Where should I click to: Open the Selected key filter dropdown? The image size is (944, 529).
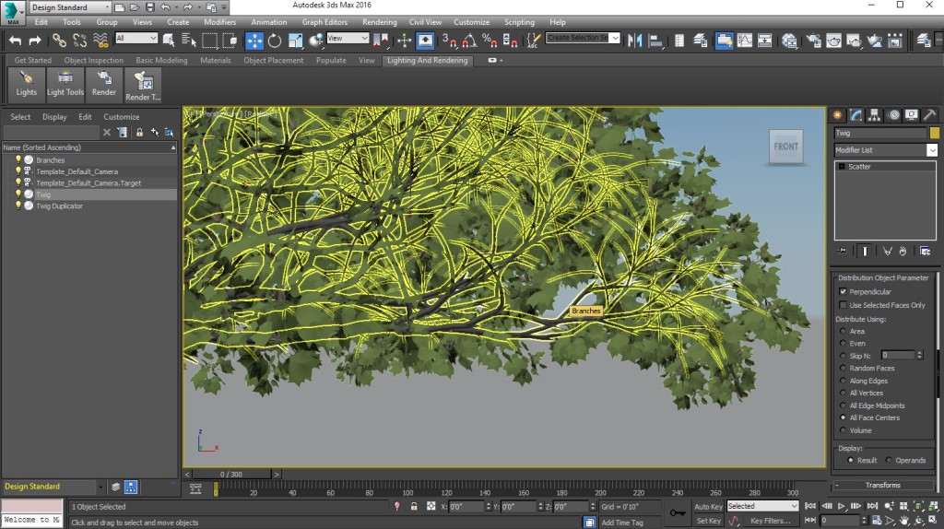click(x=762, y=506)
